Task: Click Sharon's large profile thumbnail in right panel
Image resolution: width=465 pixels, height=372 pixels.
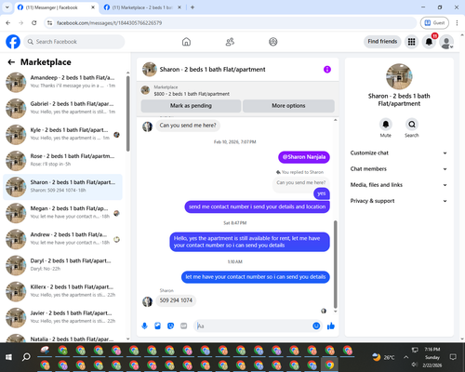Action: [399, 76]
